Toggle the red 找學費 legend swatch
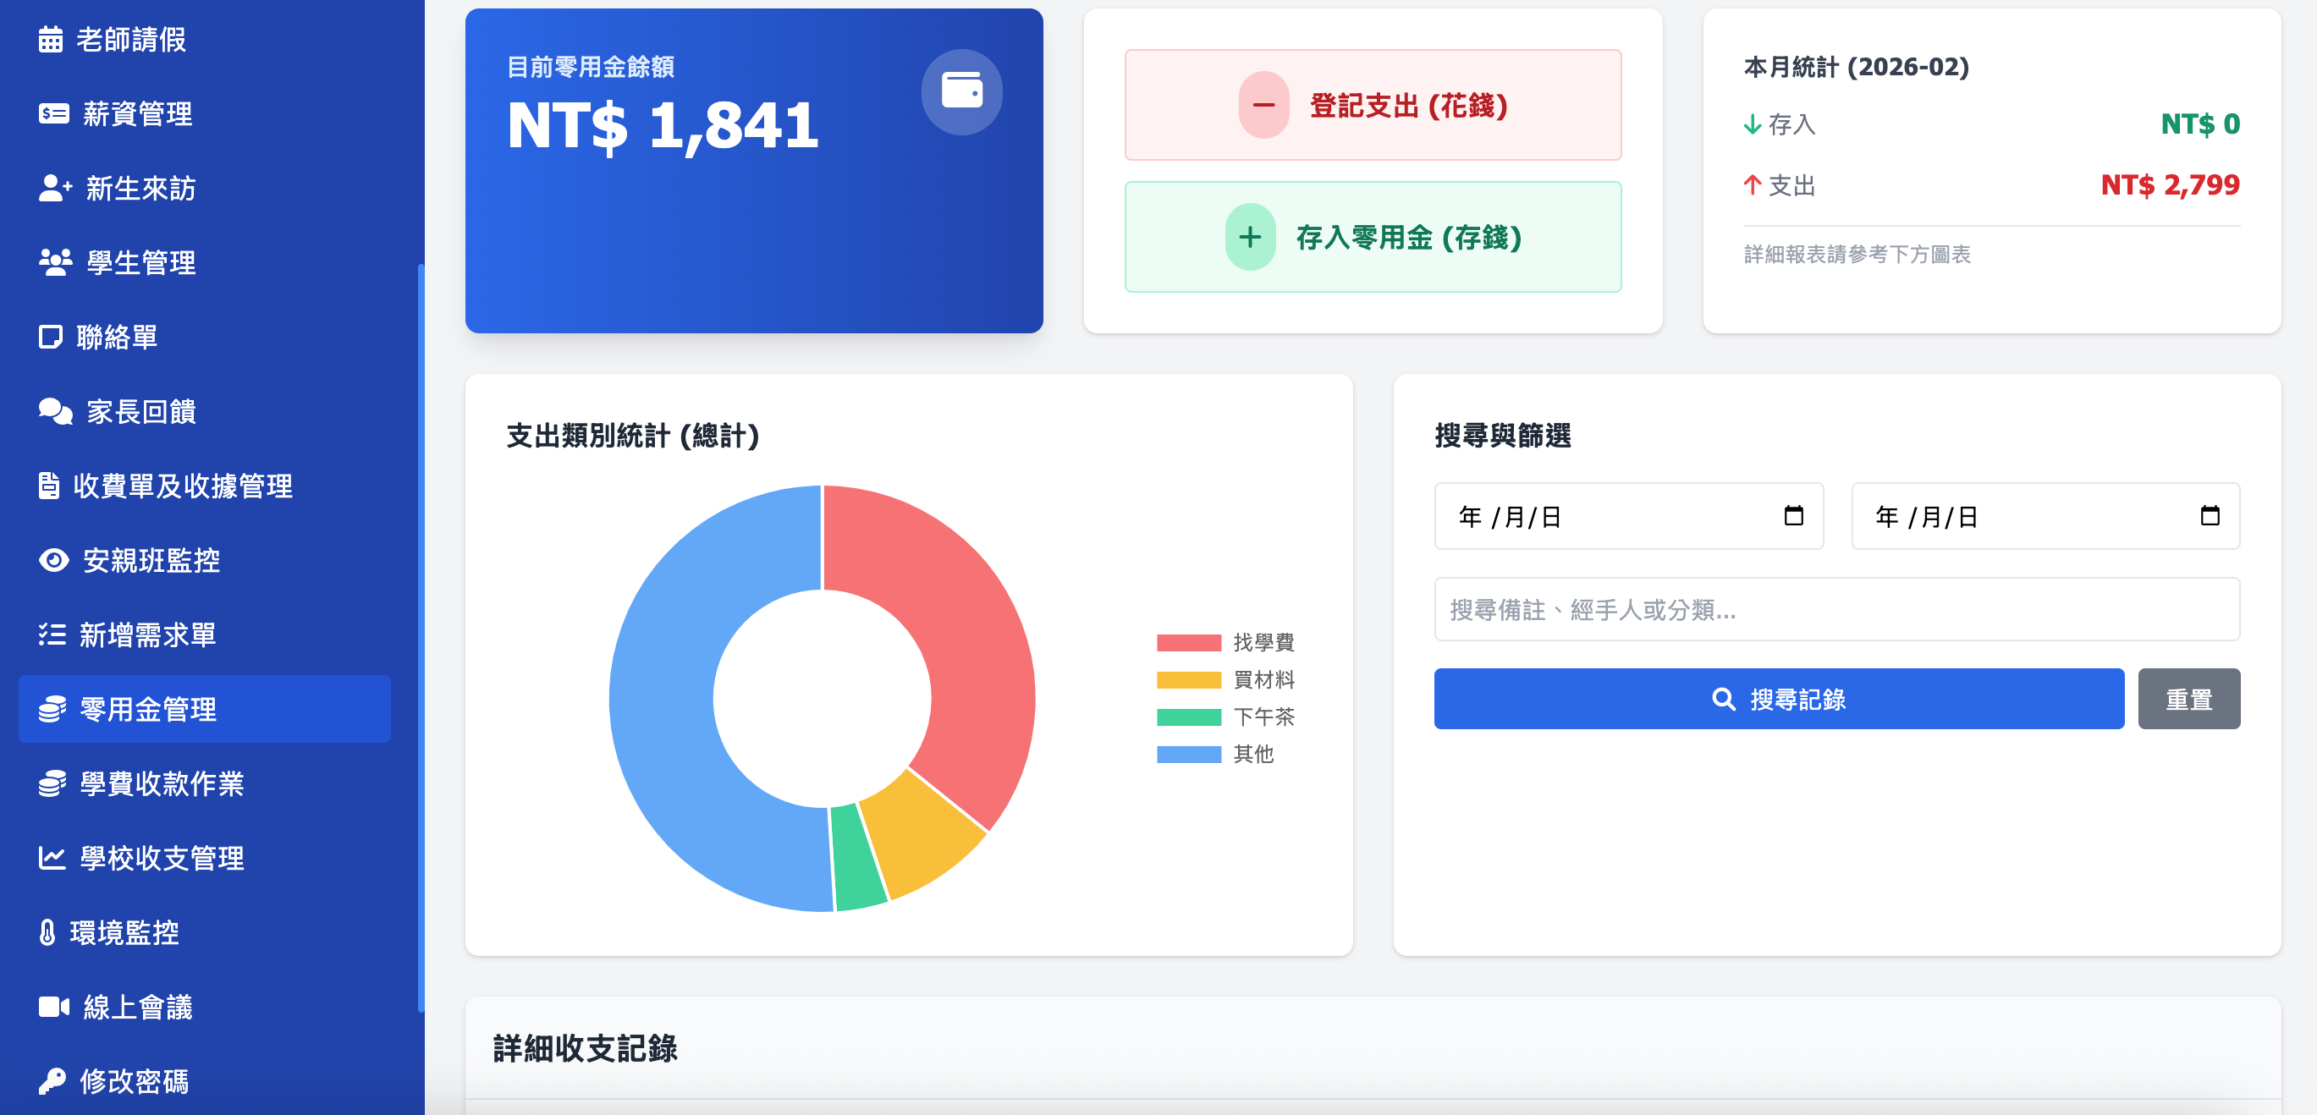This screenshot has width=2317, height=1115. point(1188,643)
